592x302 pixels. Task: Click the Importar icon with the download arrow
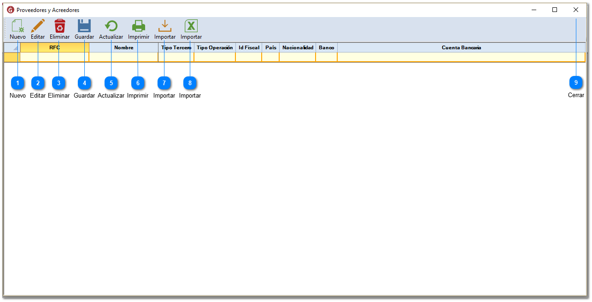click(164, 26)
